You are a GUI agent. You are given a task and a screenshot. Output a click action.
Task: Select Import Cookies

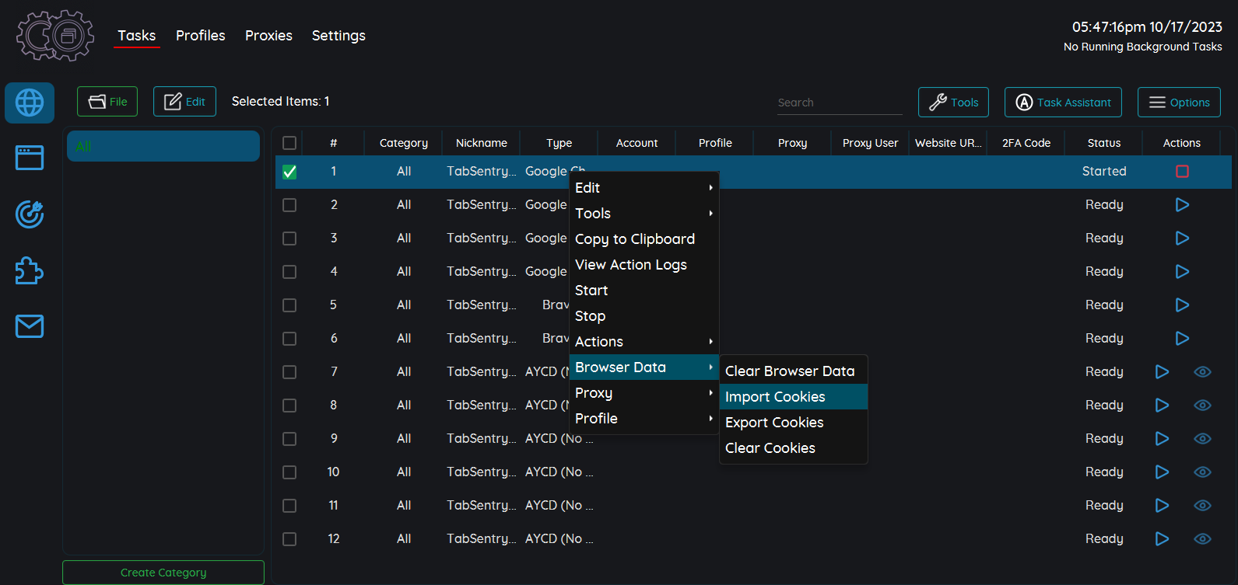[x=794, y=397]
